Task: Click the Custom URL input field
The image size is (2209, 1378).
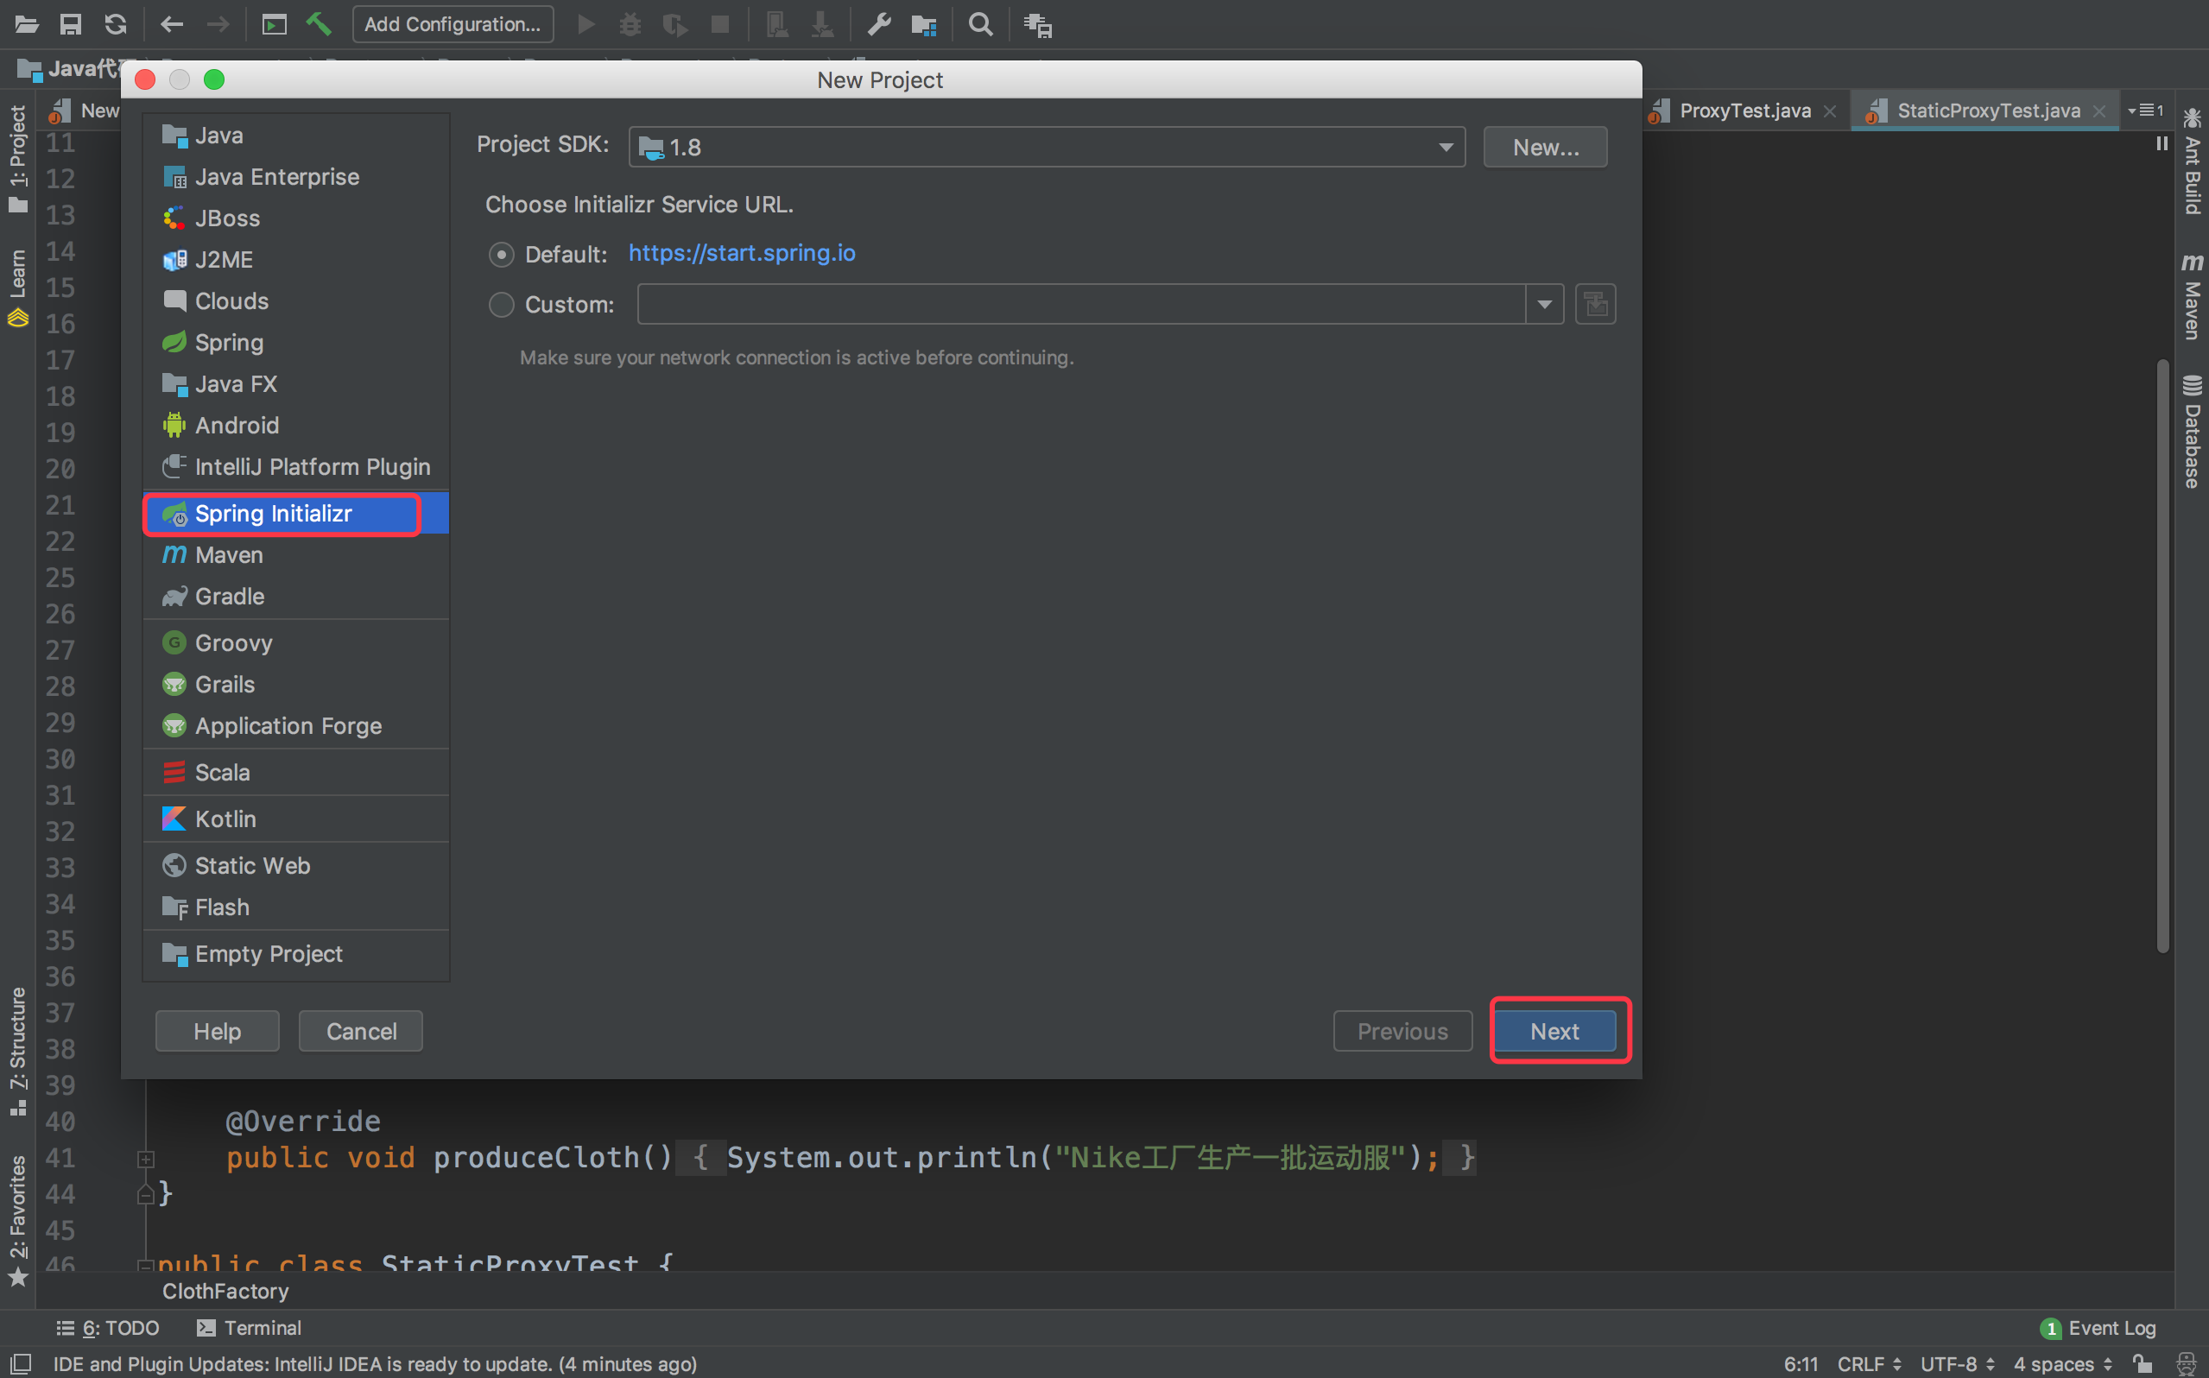Action: tap(1081, 305)
